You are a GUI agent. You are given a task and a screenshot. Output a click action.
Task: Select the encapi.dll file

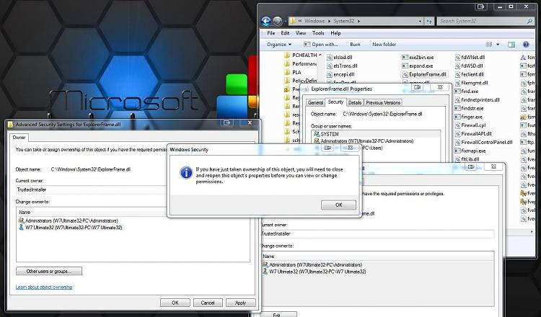340,74
